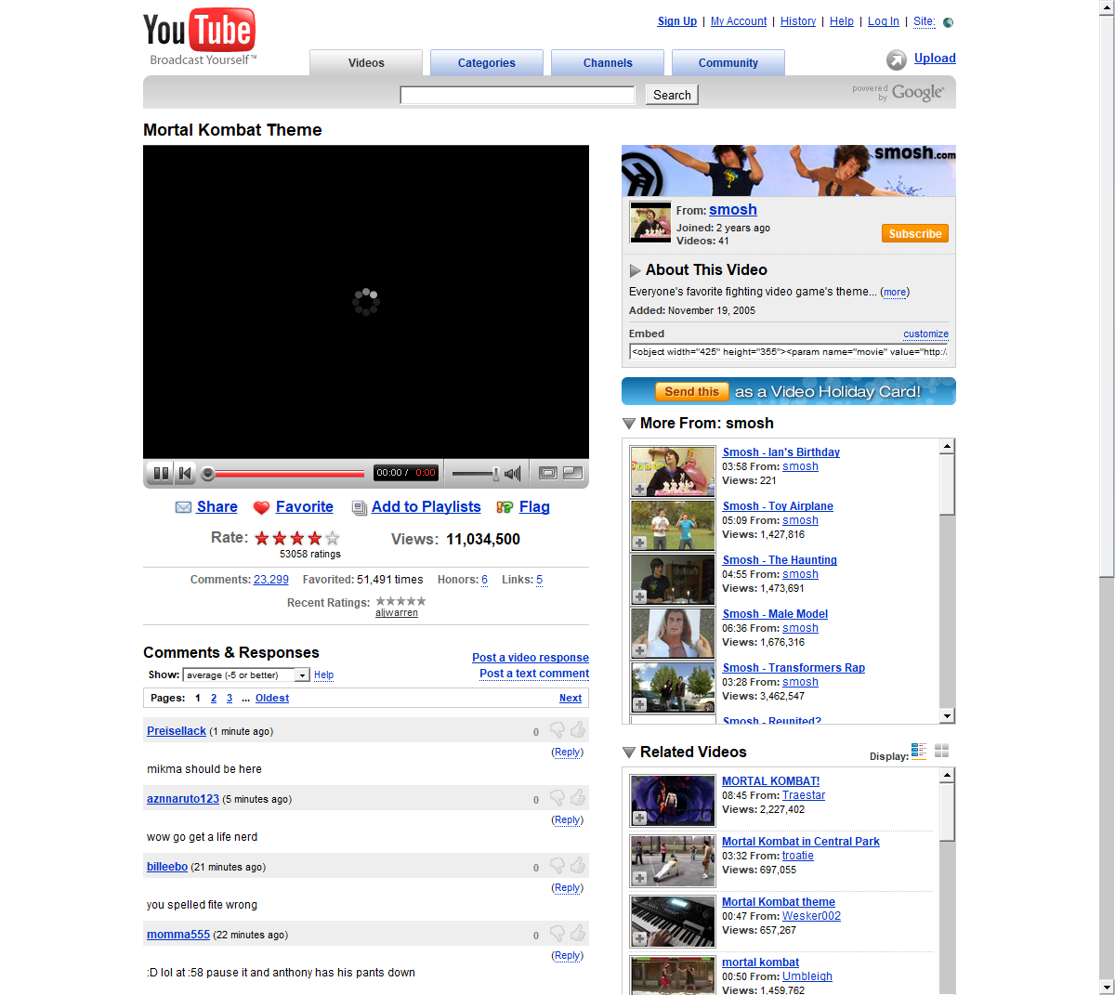Switch Related Videos to grid display

(941, 751)
